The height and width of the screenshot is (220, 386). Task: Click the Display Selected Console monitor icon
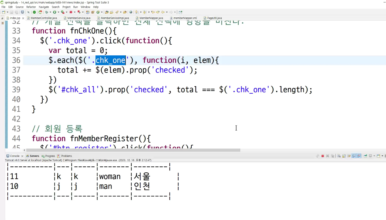point(370,156)
